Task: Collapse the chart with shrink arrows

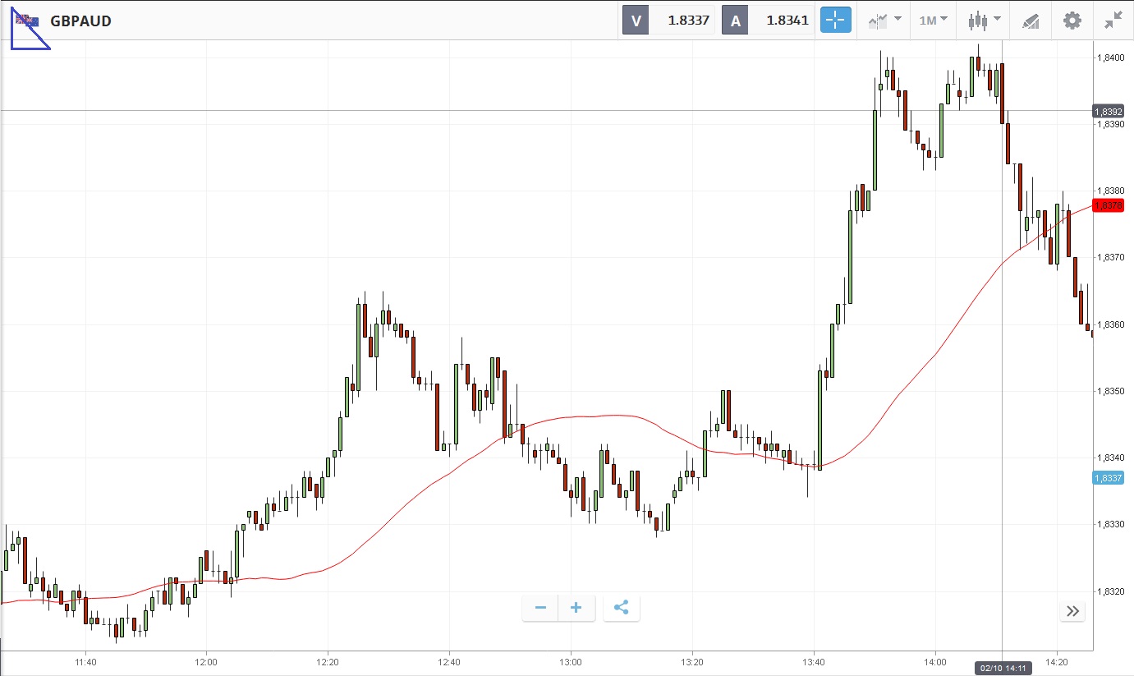Action: click(1113, 21)
